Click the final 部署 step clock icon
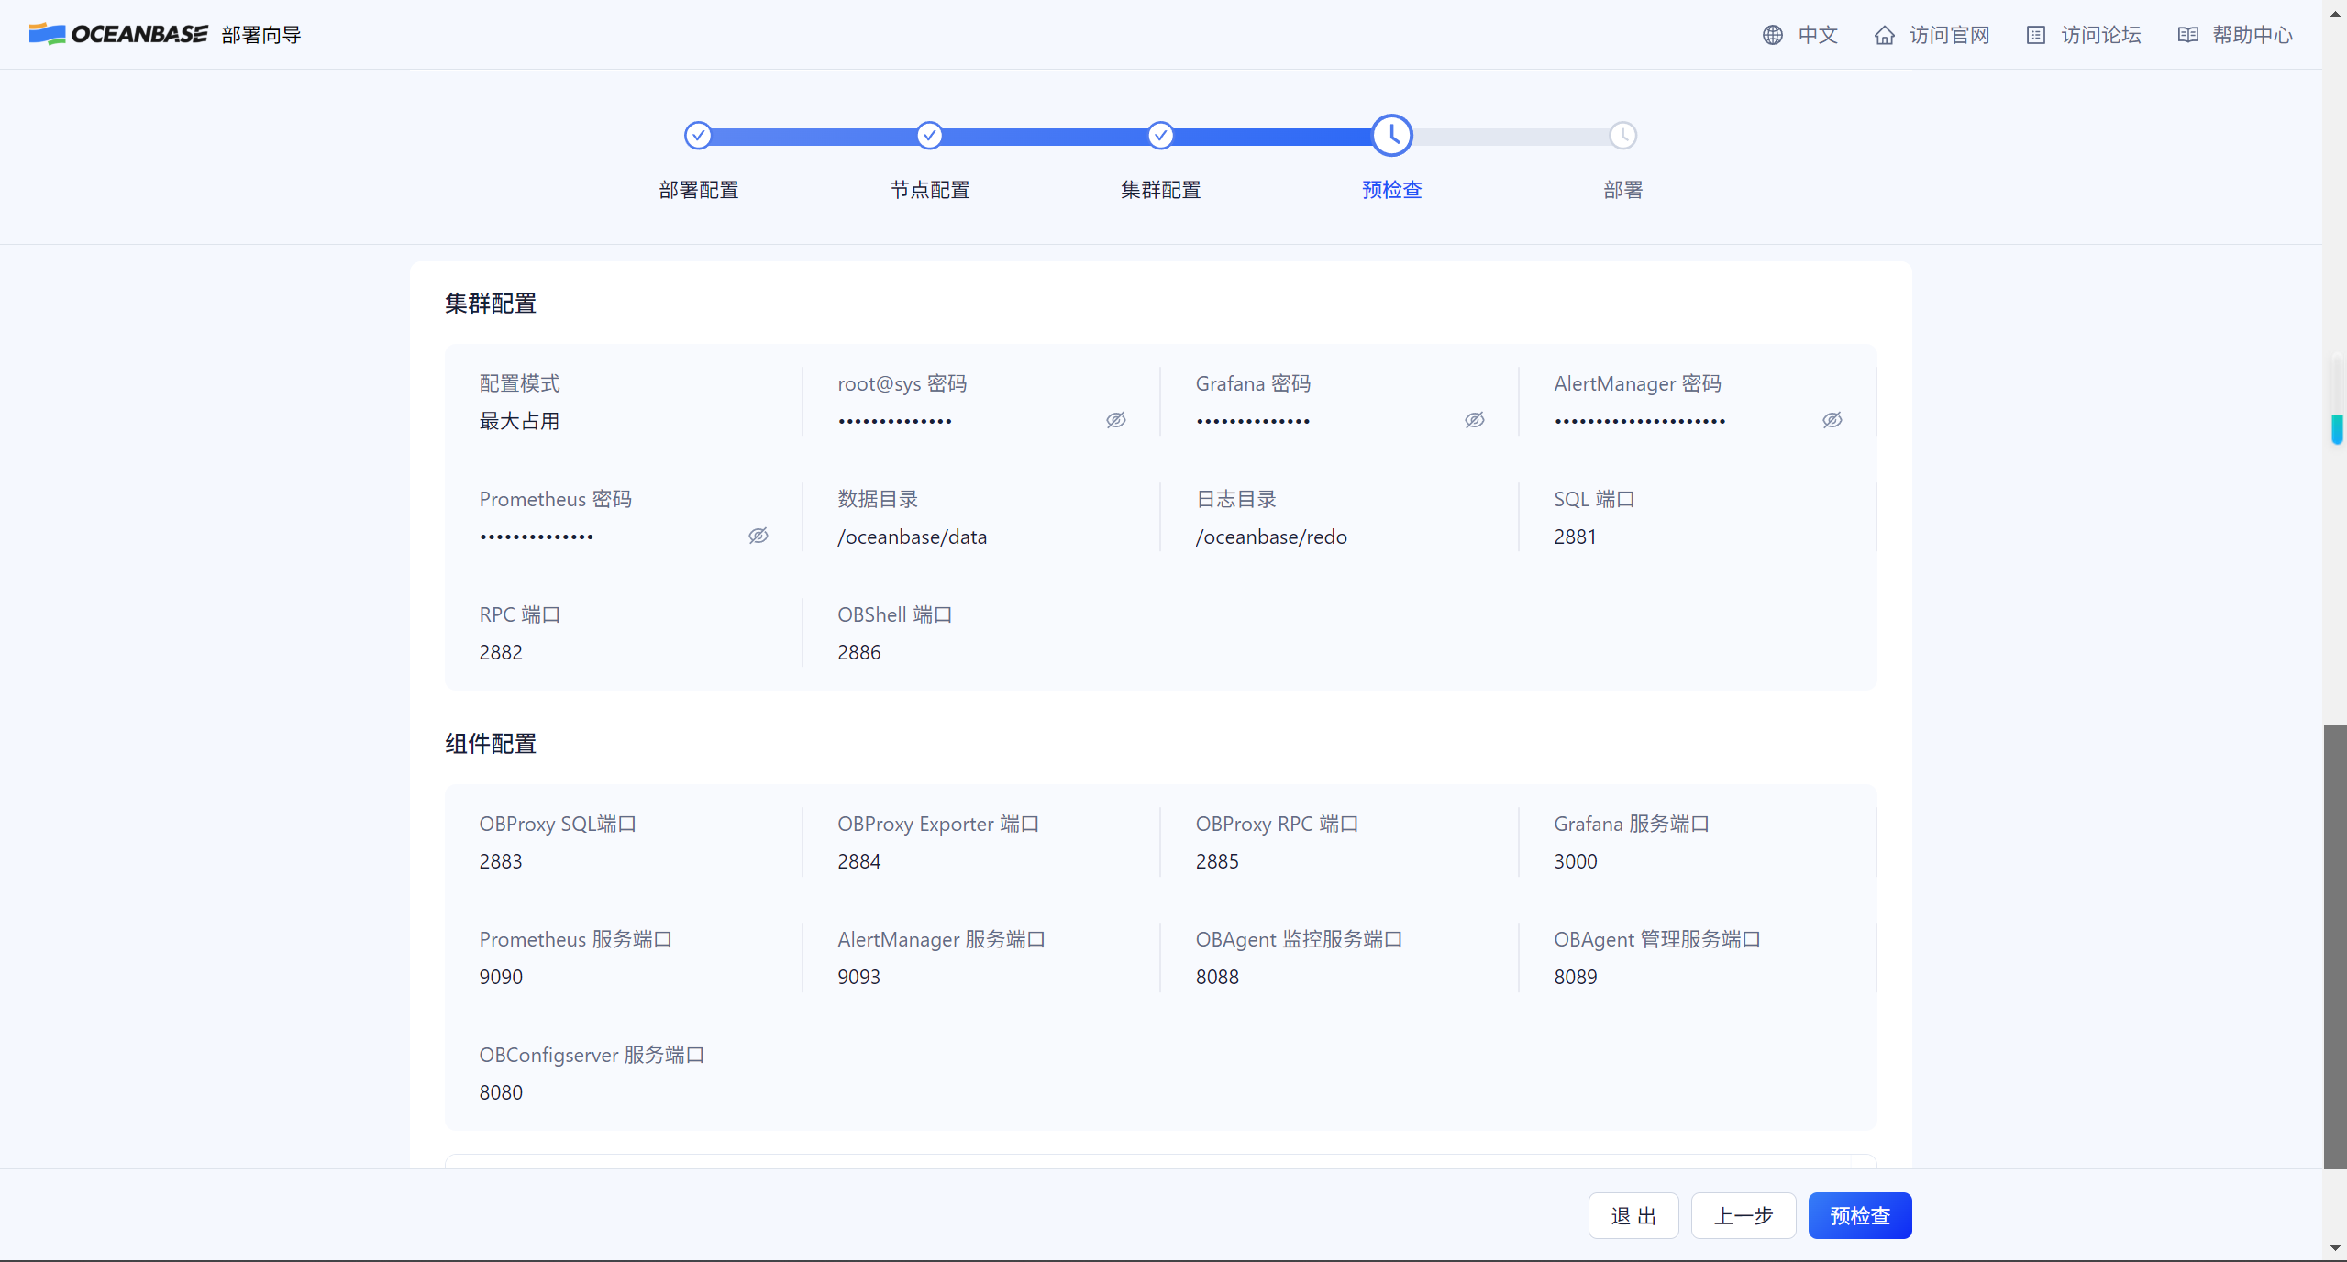The image size is (2347, 1262). pyautogui.click(x=1622, y=136)
